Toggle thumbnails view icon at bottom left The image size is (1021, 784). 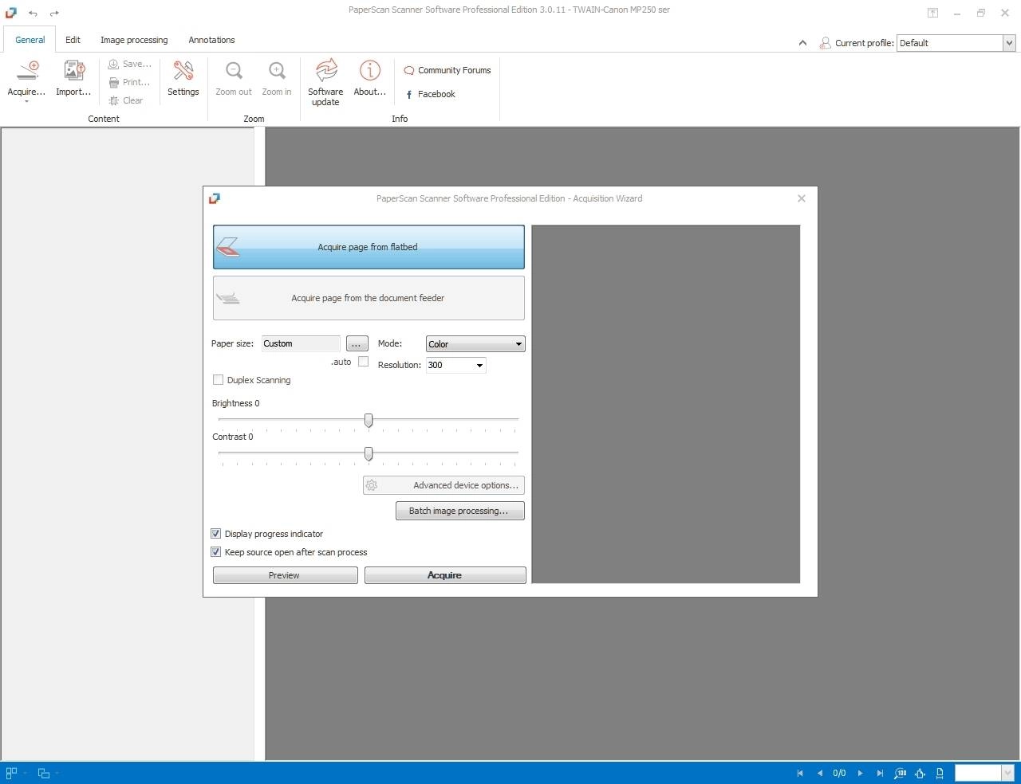tap(11, 773)
